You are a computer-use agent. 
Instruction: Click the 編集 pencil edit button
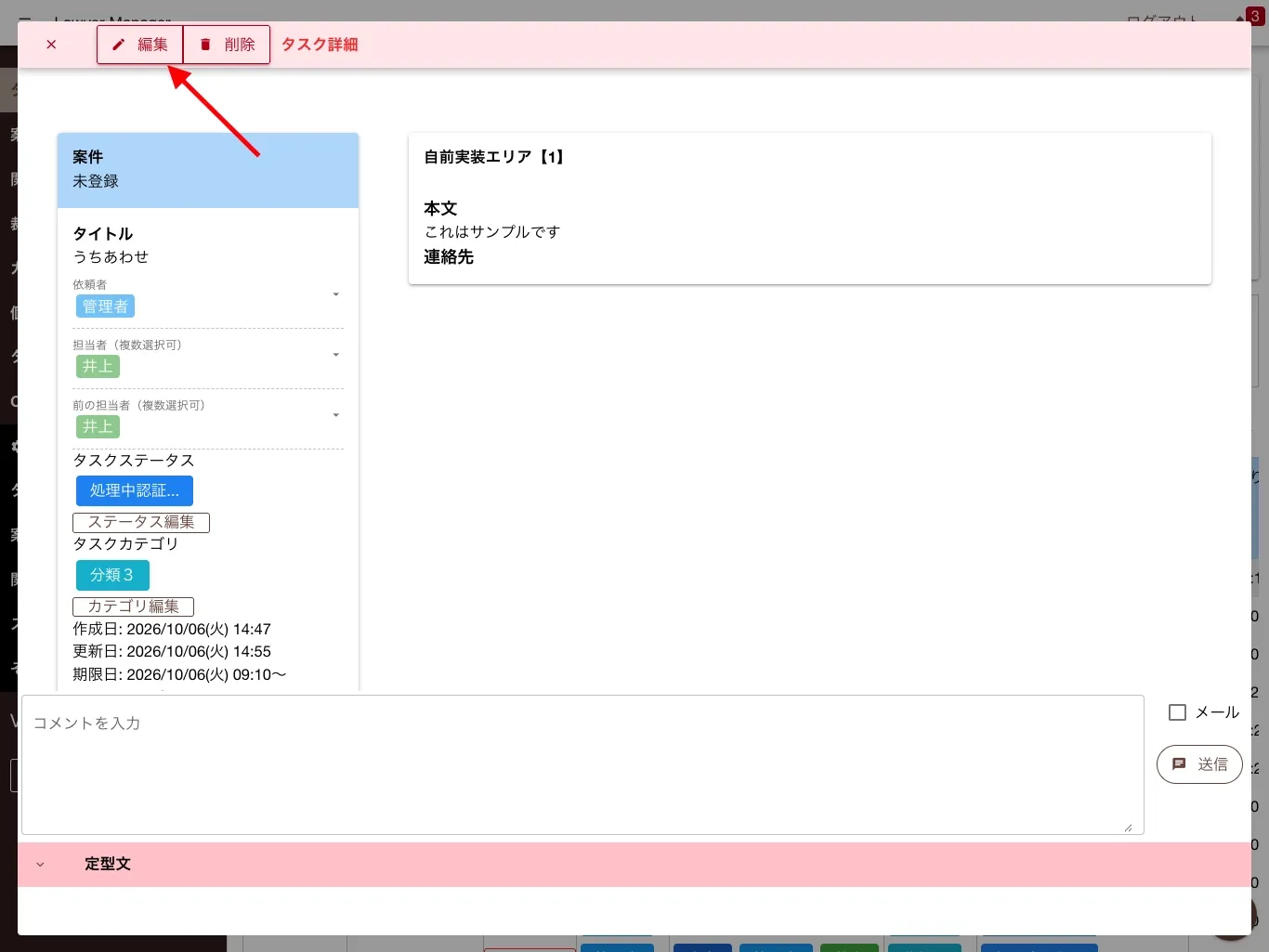140,45
